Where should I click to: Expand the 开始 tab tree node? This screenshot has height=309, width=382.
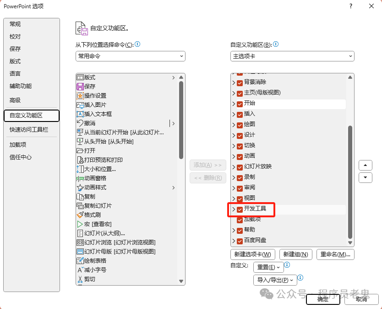[x=234, y=104]
